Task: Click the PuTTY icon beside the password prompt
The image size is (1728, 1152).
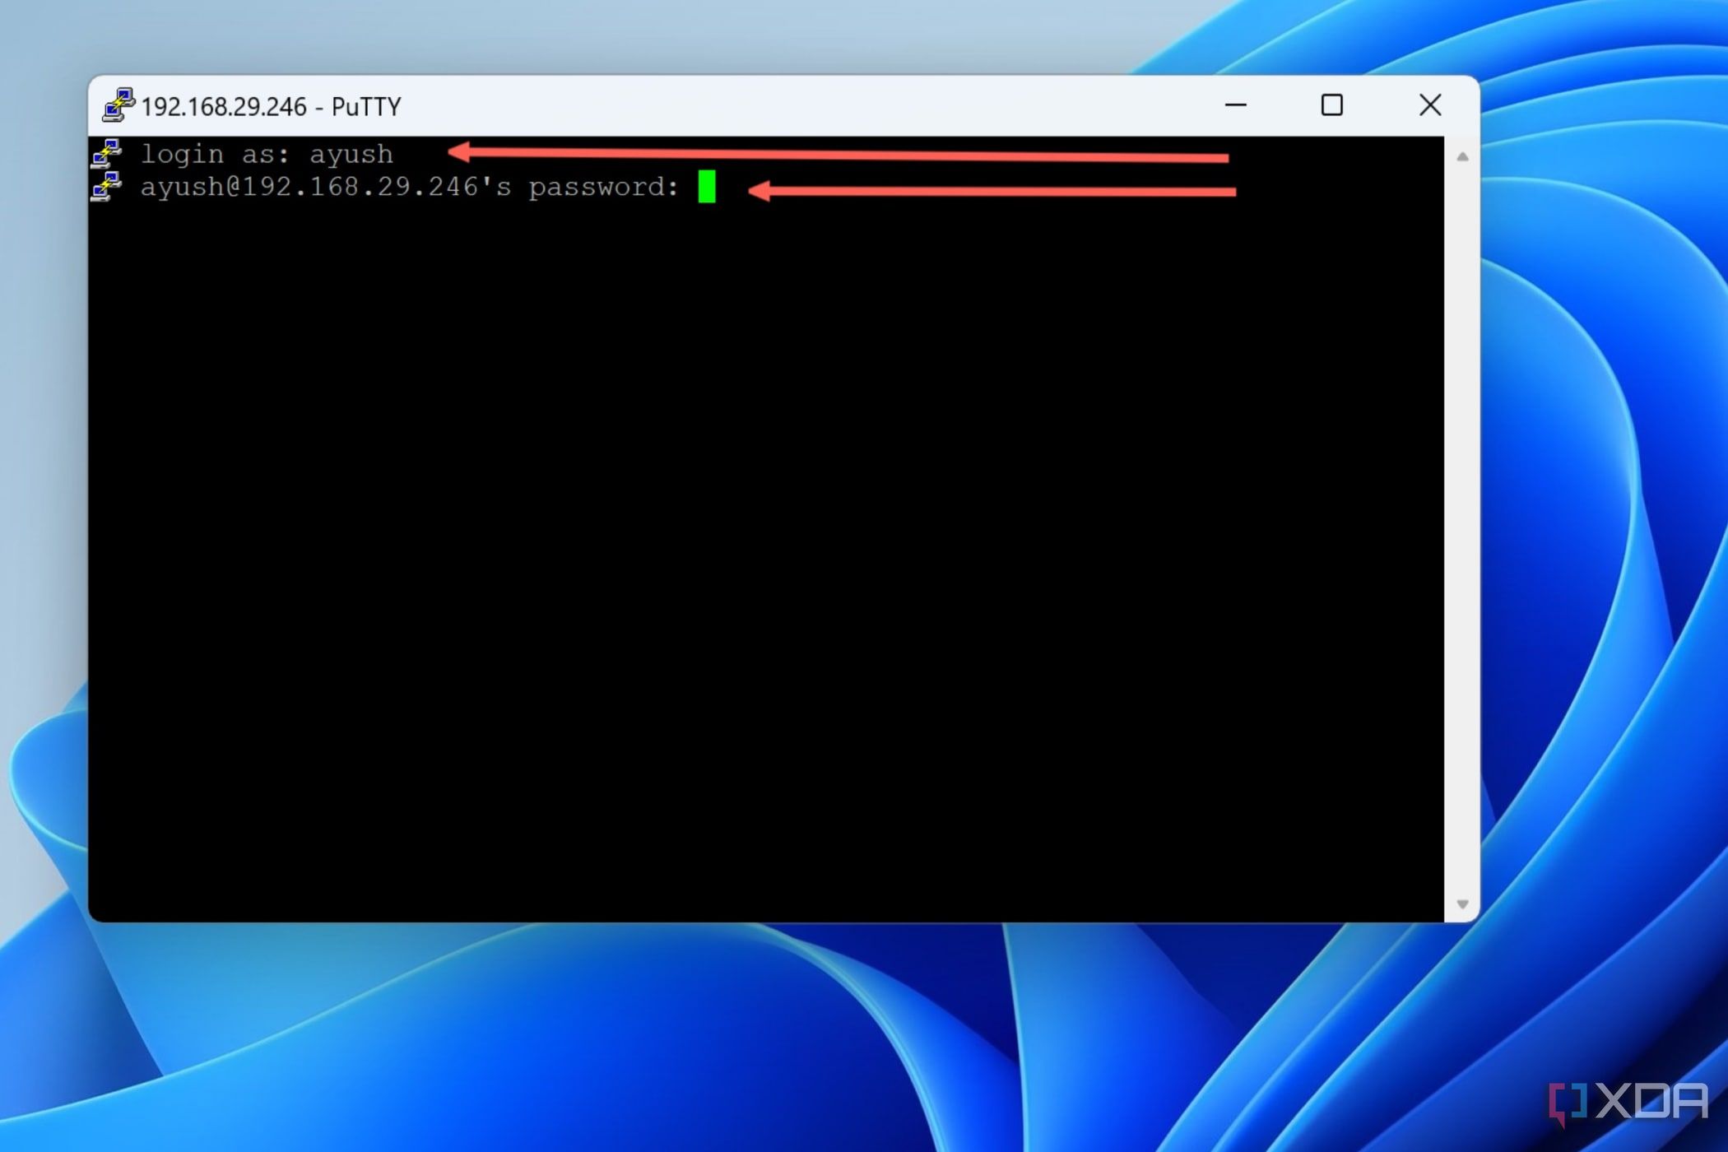Action: click(107, 187)
